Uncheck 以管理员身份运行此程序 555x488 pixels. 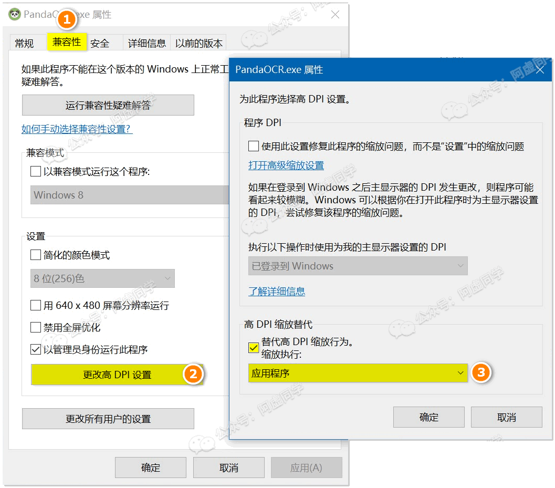[36, 349]
